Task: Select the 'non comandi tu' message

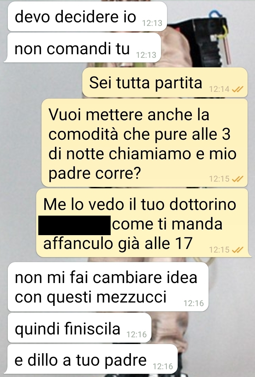Action: 82,48
